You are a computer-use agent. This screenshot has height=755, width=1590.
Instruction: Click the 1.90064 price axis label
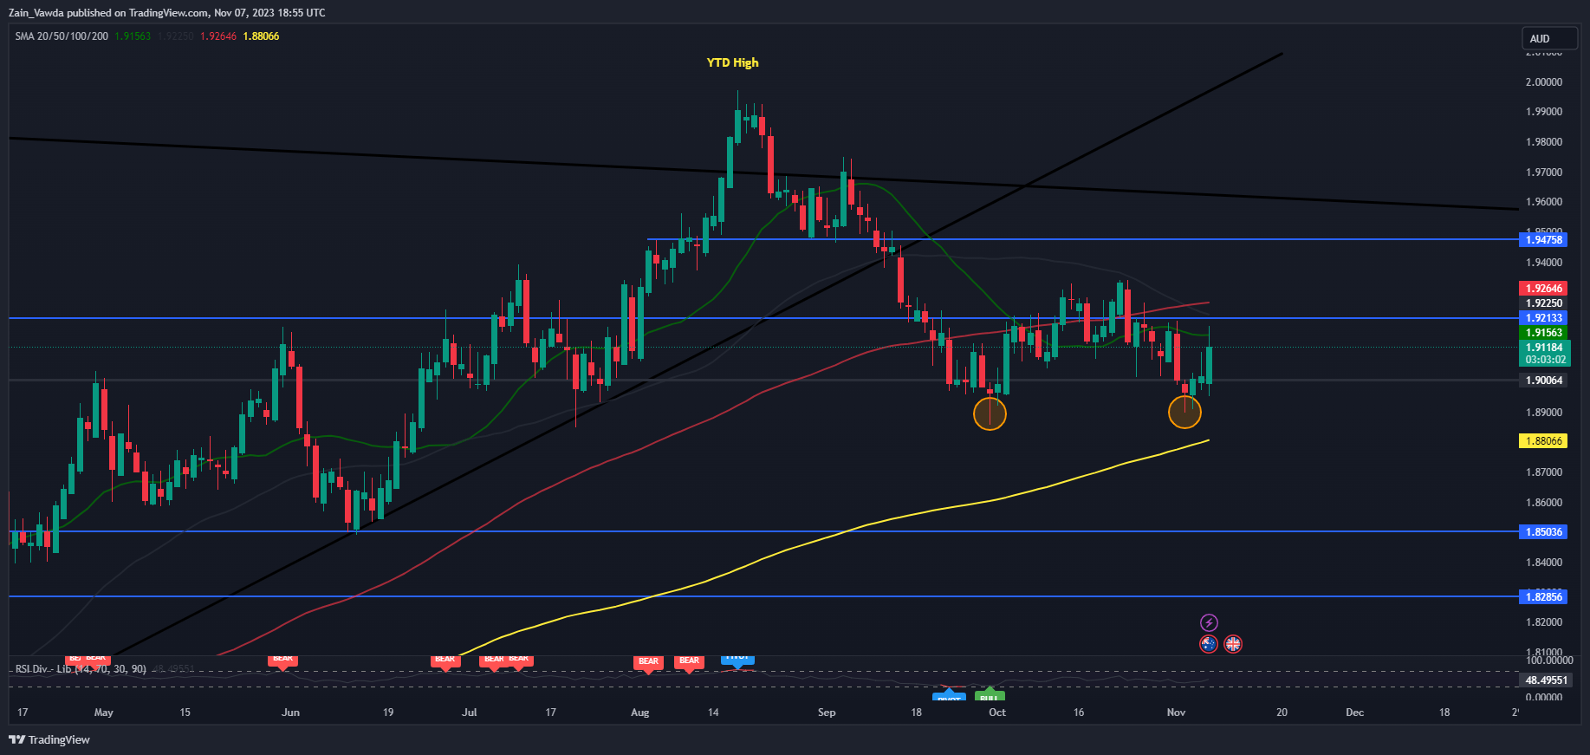click(x=1544, y=381)
